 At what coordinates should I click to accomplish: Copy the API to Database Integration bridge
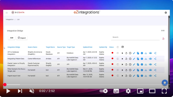pyautogui.click(x=138, y=53)
